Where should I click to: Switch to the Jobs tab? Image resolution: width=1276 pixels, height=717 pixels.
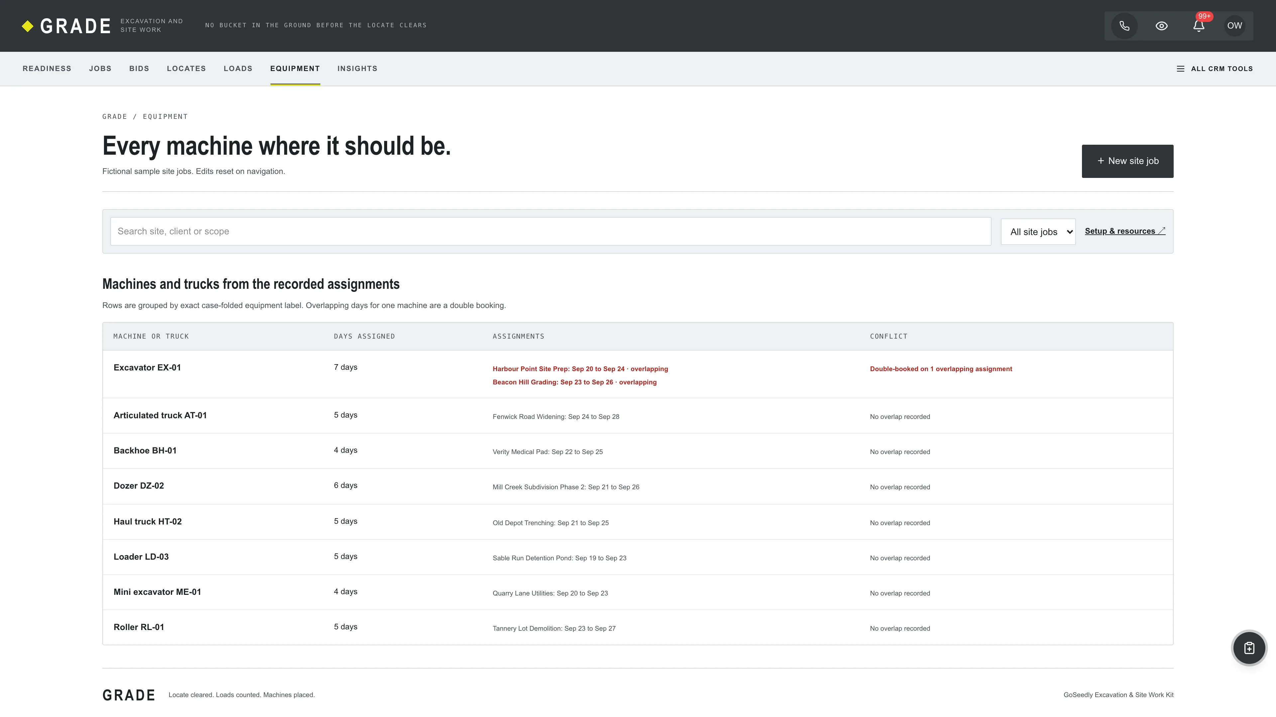point(100,69)
